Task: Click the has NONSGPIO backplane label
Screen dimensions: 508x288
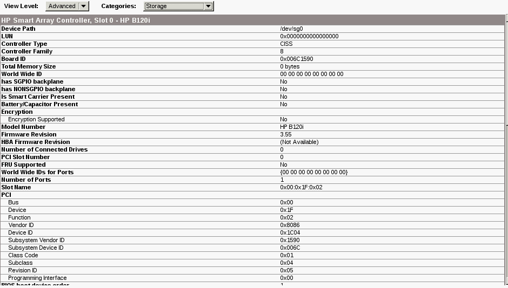Action: (38, 89)
